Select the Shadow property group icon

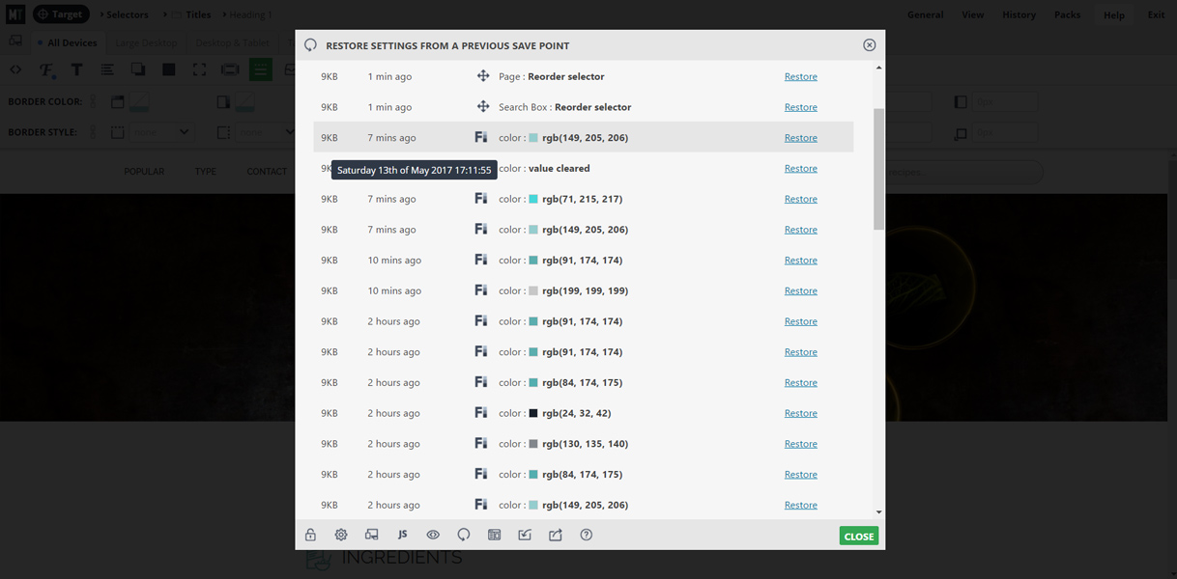(x=138, y=69)
